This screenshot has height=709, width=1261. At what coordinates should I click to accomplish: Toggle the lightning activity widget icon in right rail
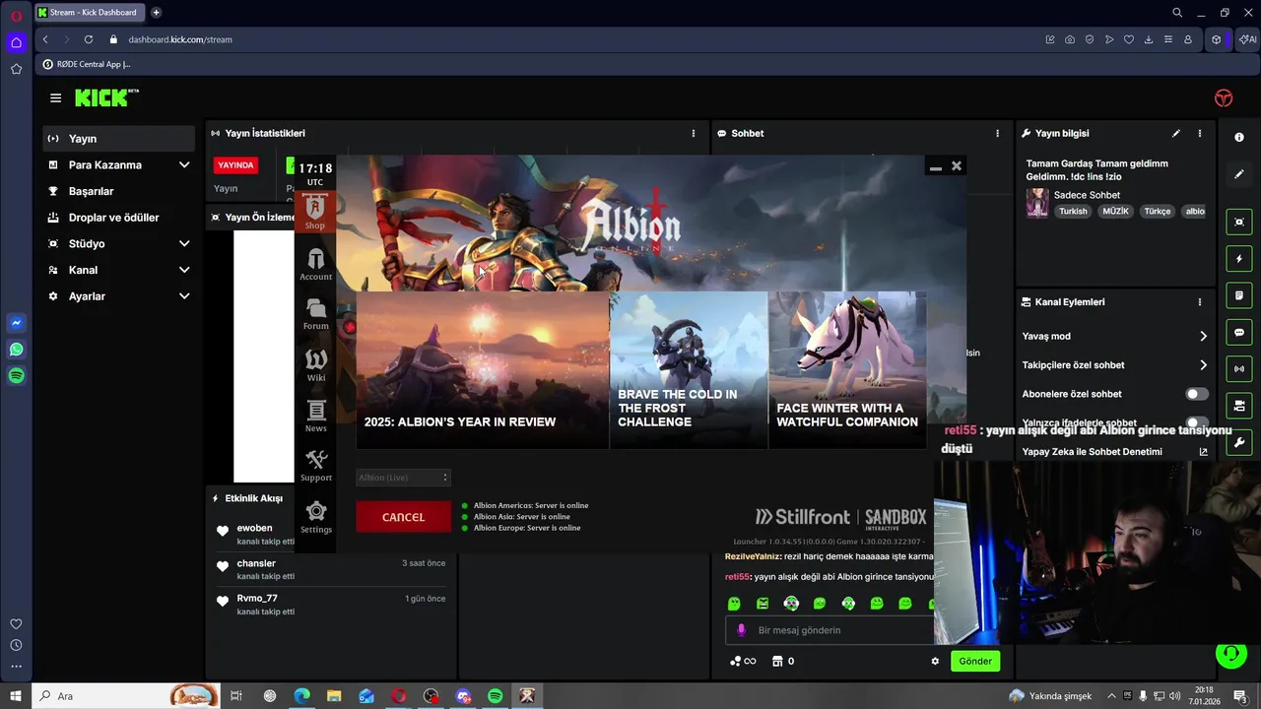[x=1239, y=259]
